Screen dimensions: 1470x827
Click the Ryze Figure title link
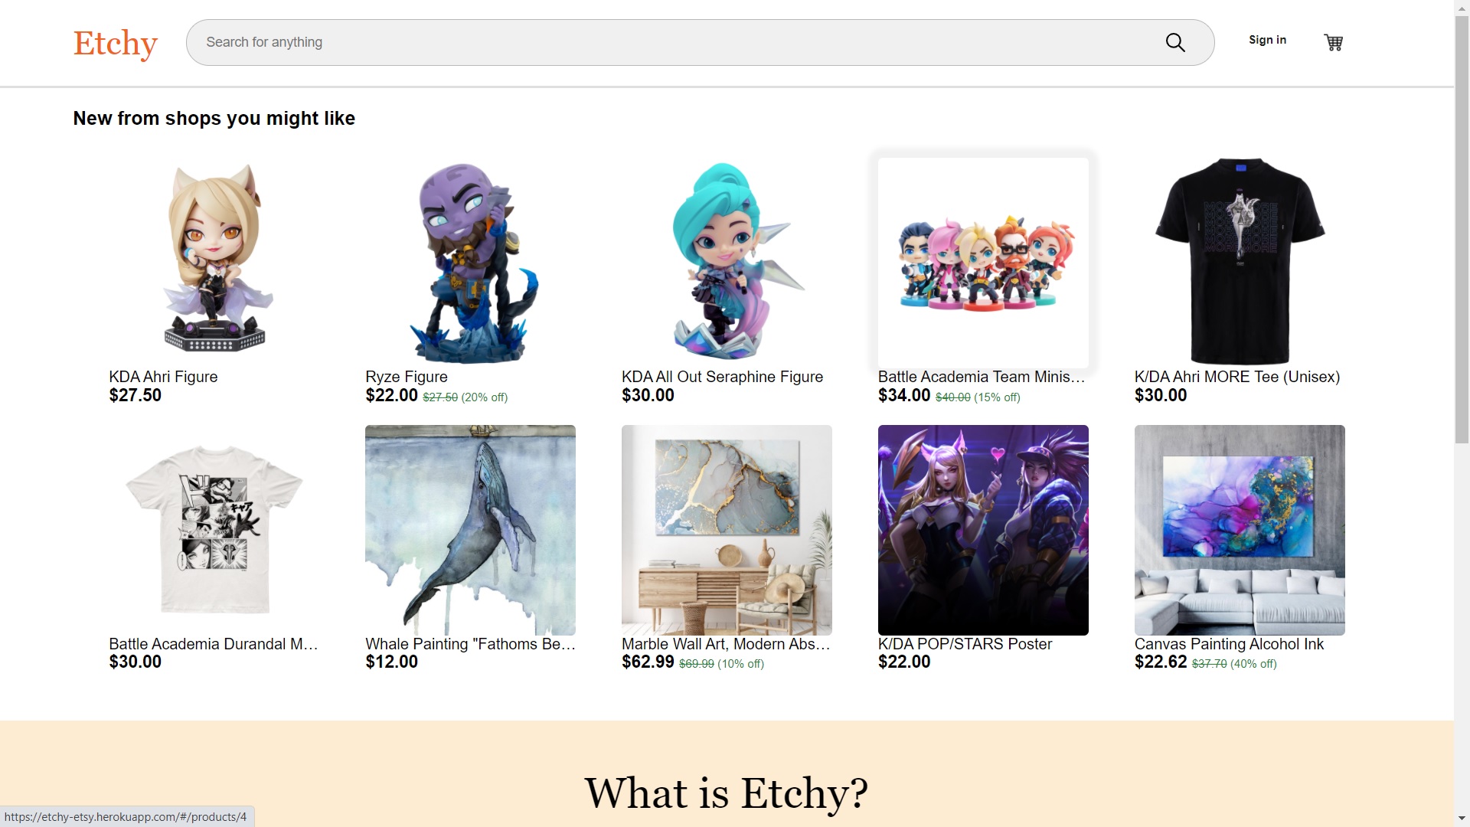pos(407,377)
